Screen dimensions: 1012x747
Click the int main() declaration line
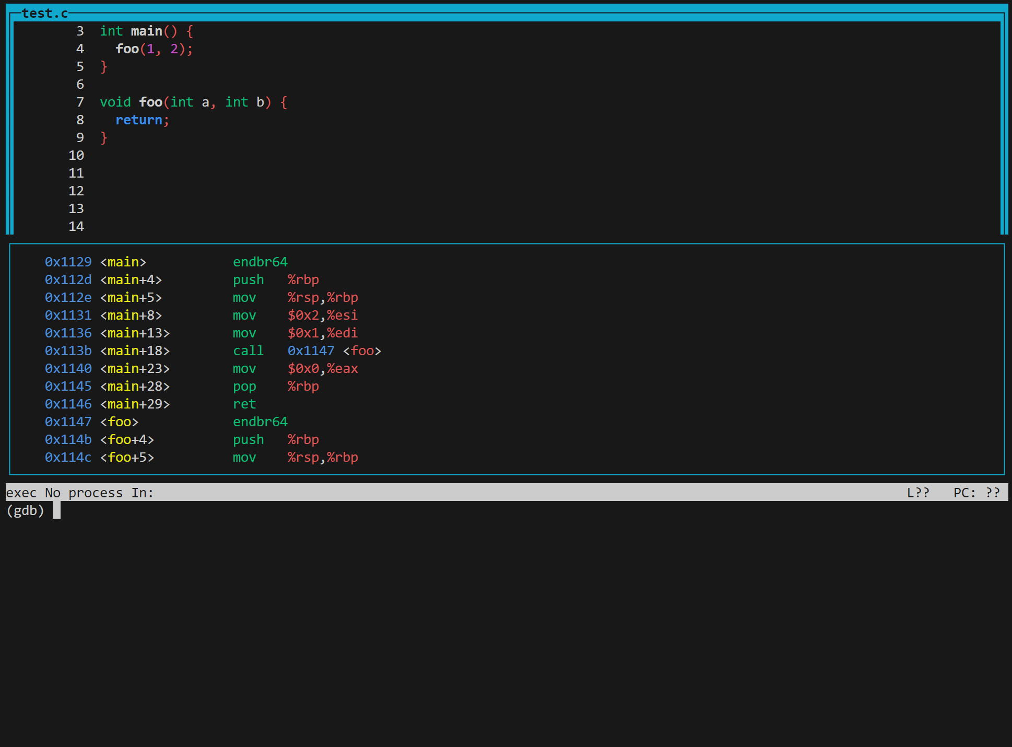click(x=146, y=31)
